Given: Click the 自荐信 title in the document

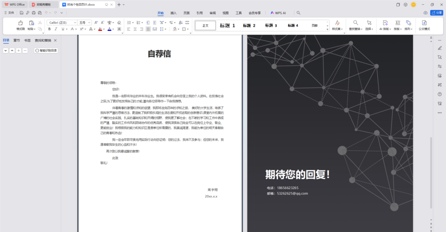Looking at the screenshot, I should coord(159,53).
